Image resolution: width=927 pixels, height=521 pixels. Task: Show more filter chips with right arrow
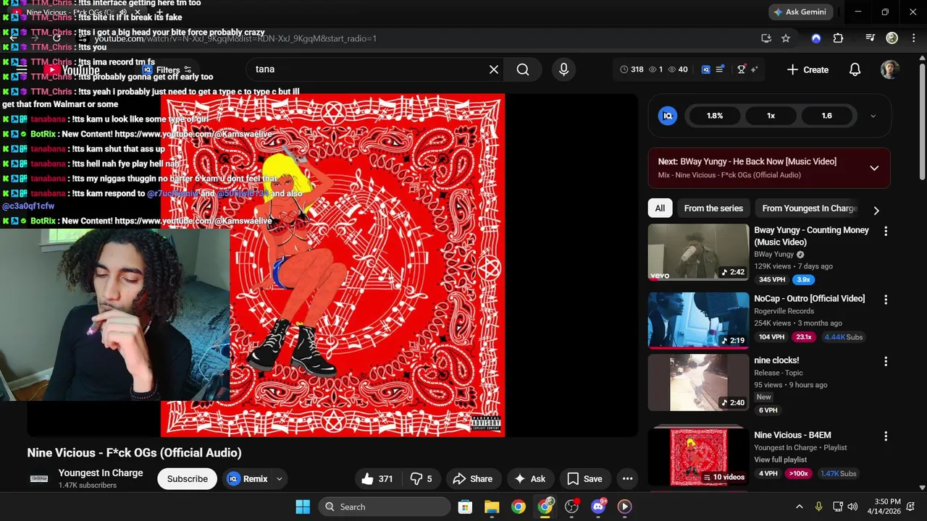point(876,211)
